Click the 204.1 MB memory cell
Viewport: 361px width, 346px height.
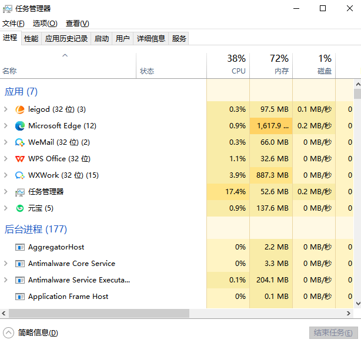pos(271,280)
